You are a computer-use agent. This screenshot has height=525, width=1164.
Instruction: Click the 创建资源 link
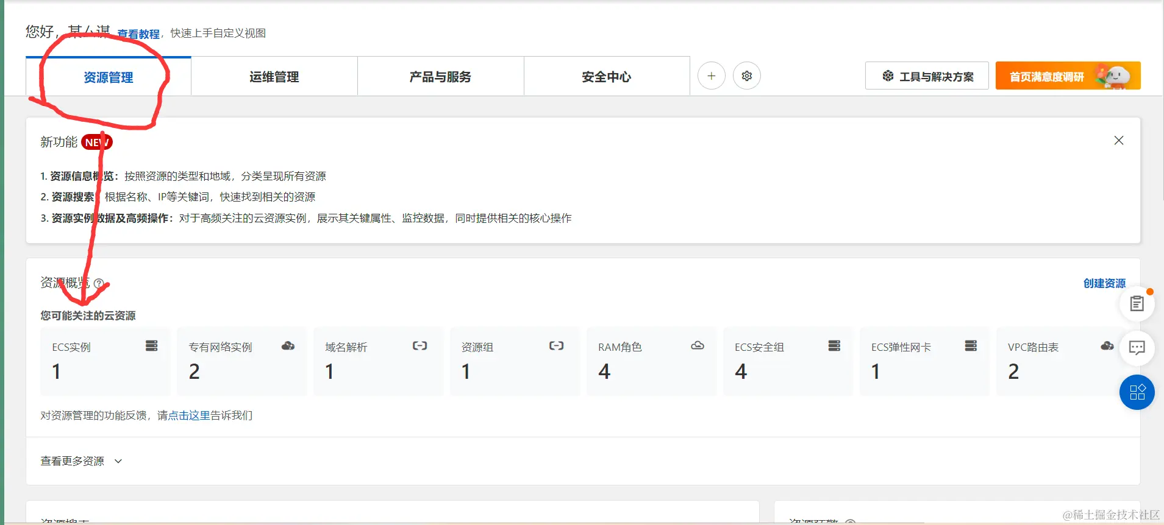(1104, 283)
